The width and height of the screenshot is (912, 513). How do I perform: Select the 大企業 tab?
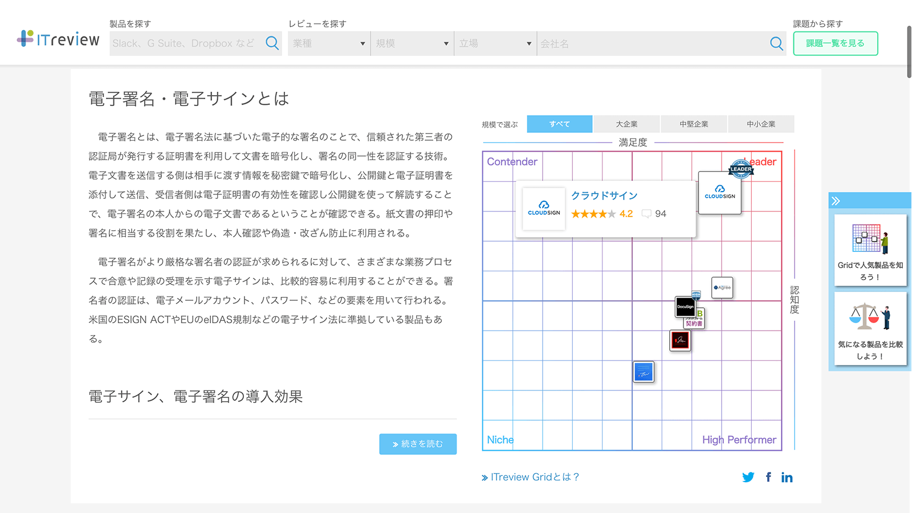tap(626, 124)
